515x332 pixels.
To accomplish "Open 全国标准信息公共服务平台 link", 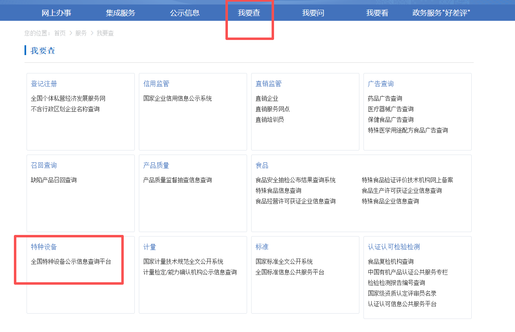I will [290, 272].
